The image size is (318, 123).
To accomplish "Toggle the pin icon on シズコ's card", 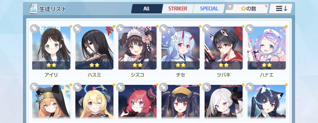I will coord(120,29).
